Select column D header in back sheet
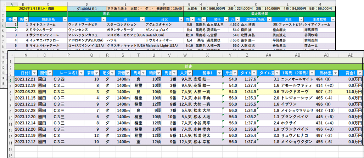 (x=87, y=4)
